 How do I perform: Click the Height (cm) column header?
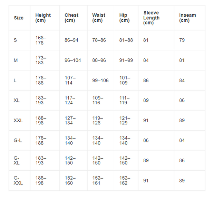point(43,18)
